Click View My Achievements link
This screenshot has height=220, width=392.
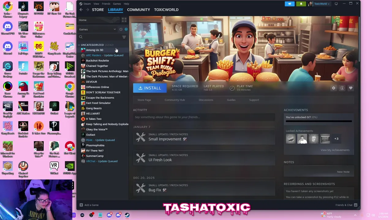335,150
